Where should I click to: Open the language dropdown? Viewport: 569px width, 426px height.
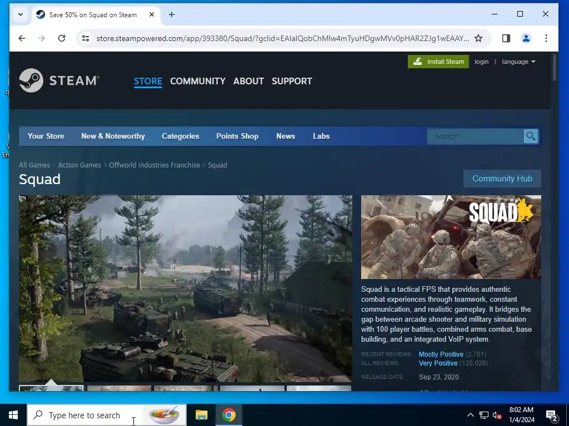[518, 62]
